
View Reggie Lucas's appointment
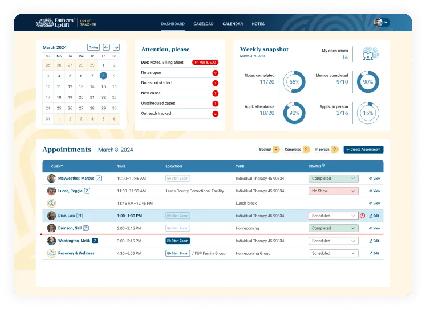coord(375,191)
